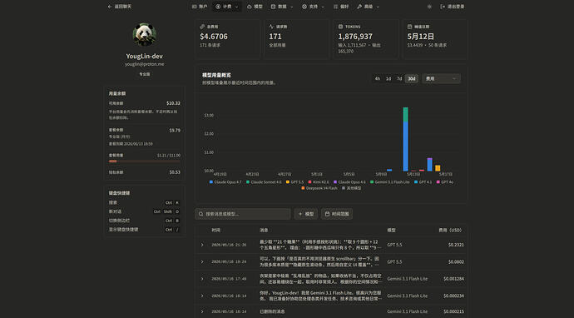Click the time range filter button

[337, 214]
